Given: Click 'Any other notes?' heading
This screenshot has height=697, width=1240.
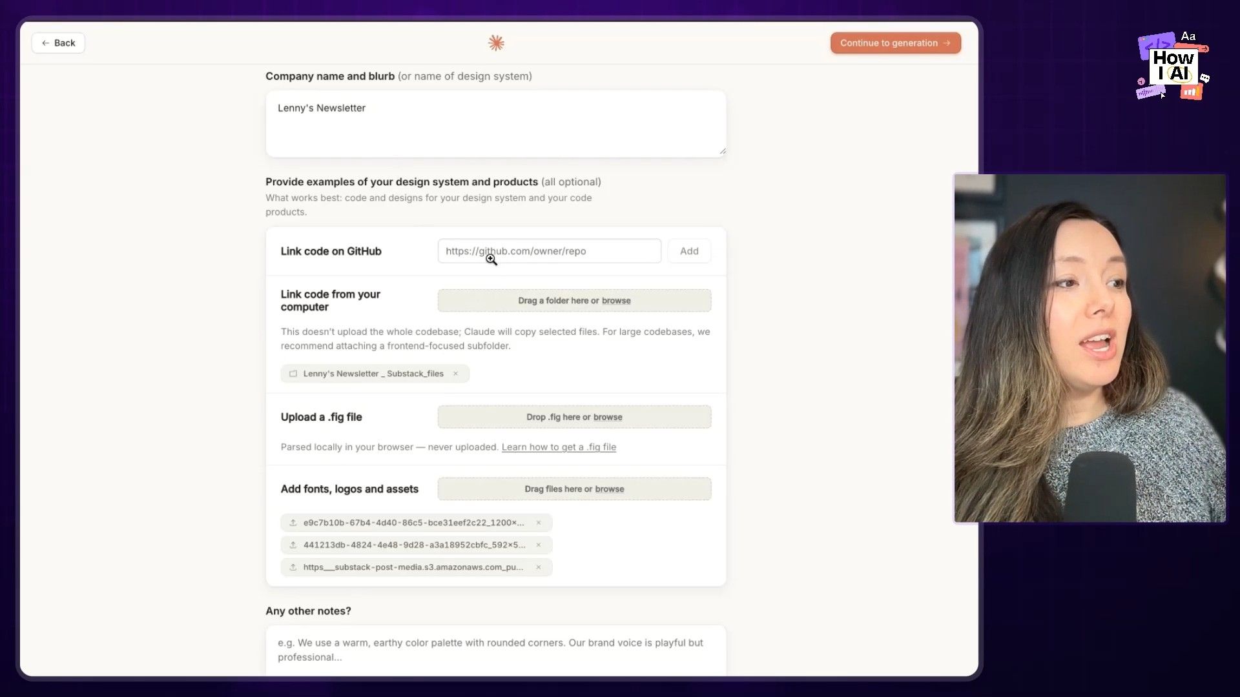Looking at the screenshot, I should tap(308, 611).
